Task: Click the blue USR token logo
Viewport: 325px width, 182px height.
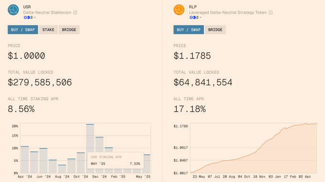Action: pyautogui.click(x=13, y=10)
